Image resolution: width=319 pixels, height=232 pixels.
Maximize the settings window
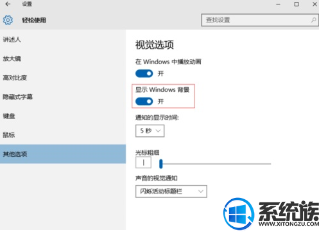click(x=297, y=4)
